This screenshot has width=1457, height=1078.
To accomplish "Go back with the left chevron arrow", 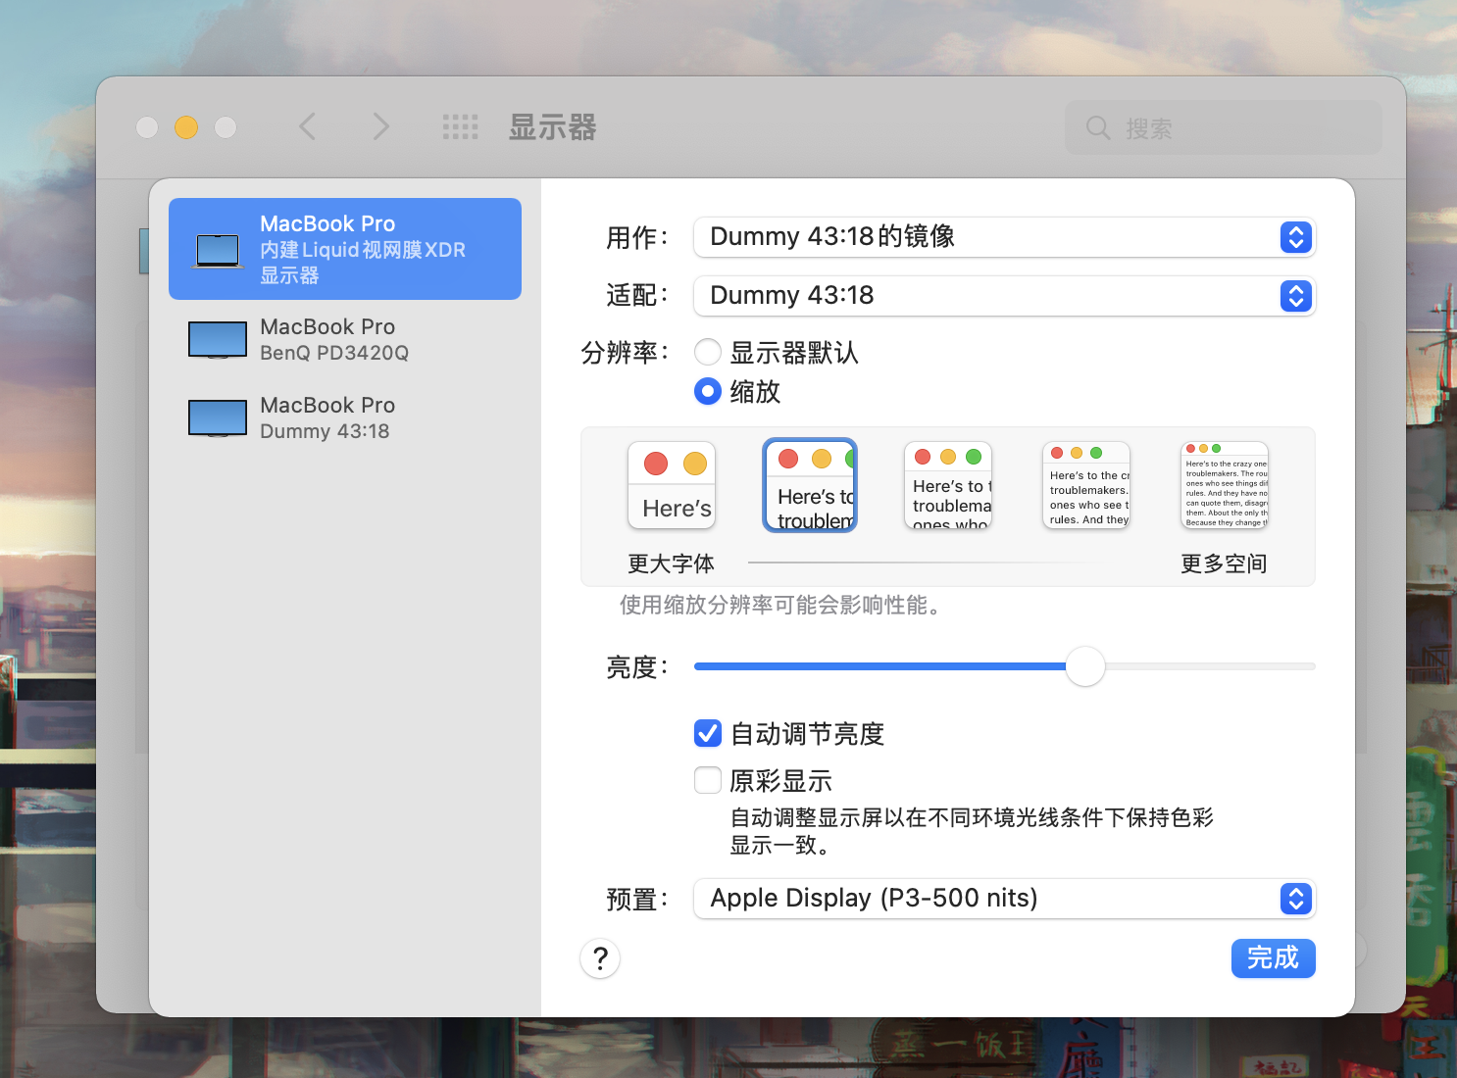I will tap(308, 126).
